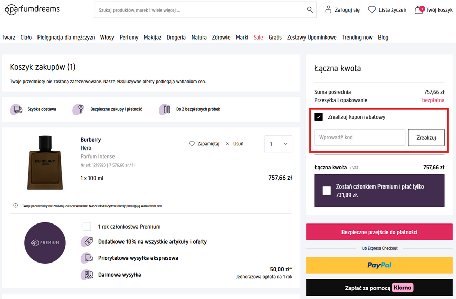The image size is (456, 299).
Task: Click the Zapamiętaj heart icon
Action: point(192,144)
